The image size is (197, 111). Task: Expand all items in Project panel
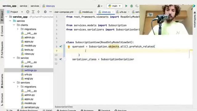33,12
